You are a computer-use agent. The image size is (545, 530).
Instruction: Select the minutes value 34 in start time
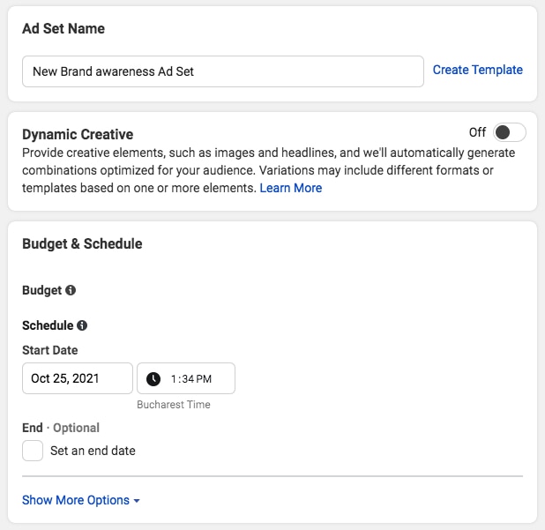click(186, 378)
